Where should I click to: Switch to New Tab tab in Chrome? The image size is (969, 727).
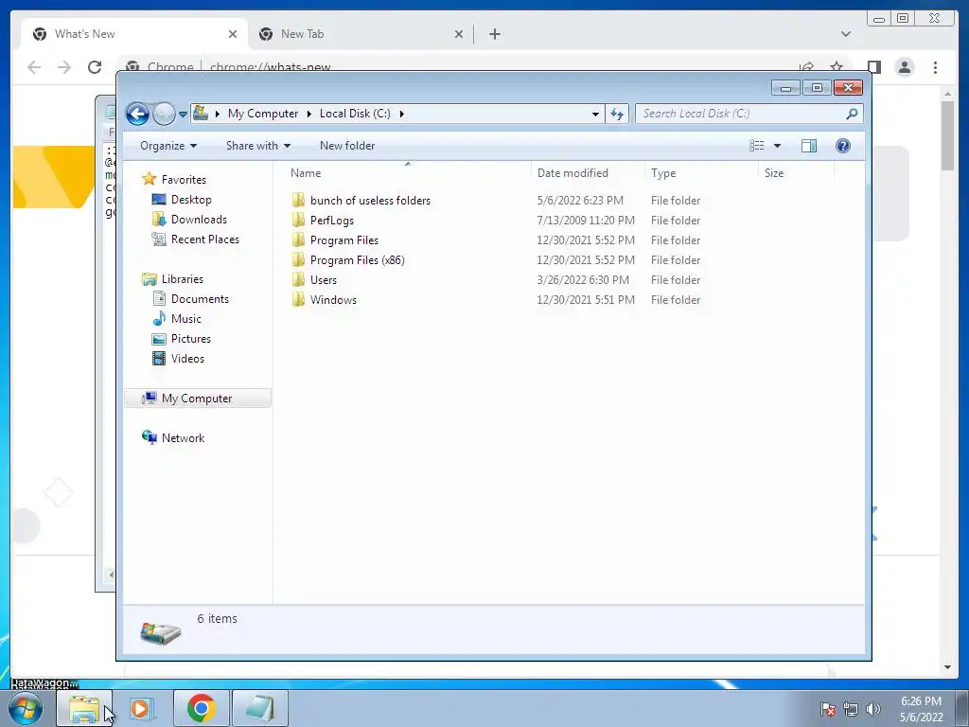coord(361,34)
